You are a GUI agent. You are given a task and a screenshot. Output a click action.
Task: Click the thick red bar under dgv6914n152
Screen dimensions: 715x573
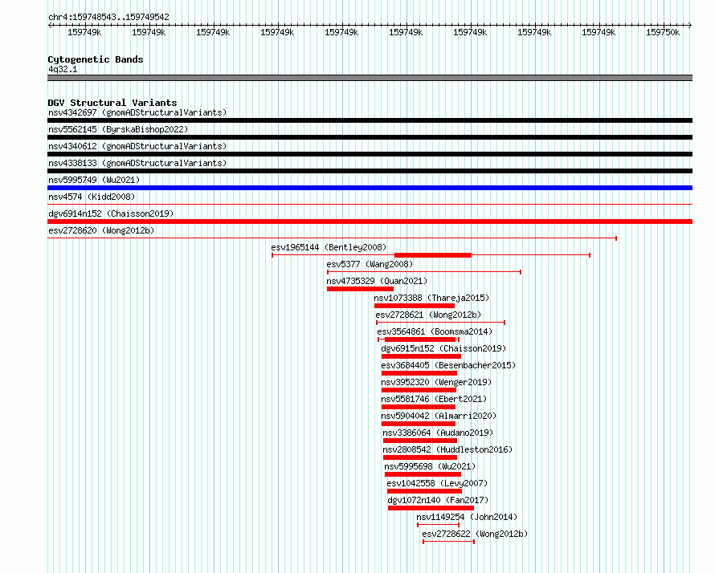[370, 221]
